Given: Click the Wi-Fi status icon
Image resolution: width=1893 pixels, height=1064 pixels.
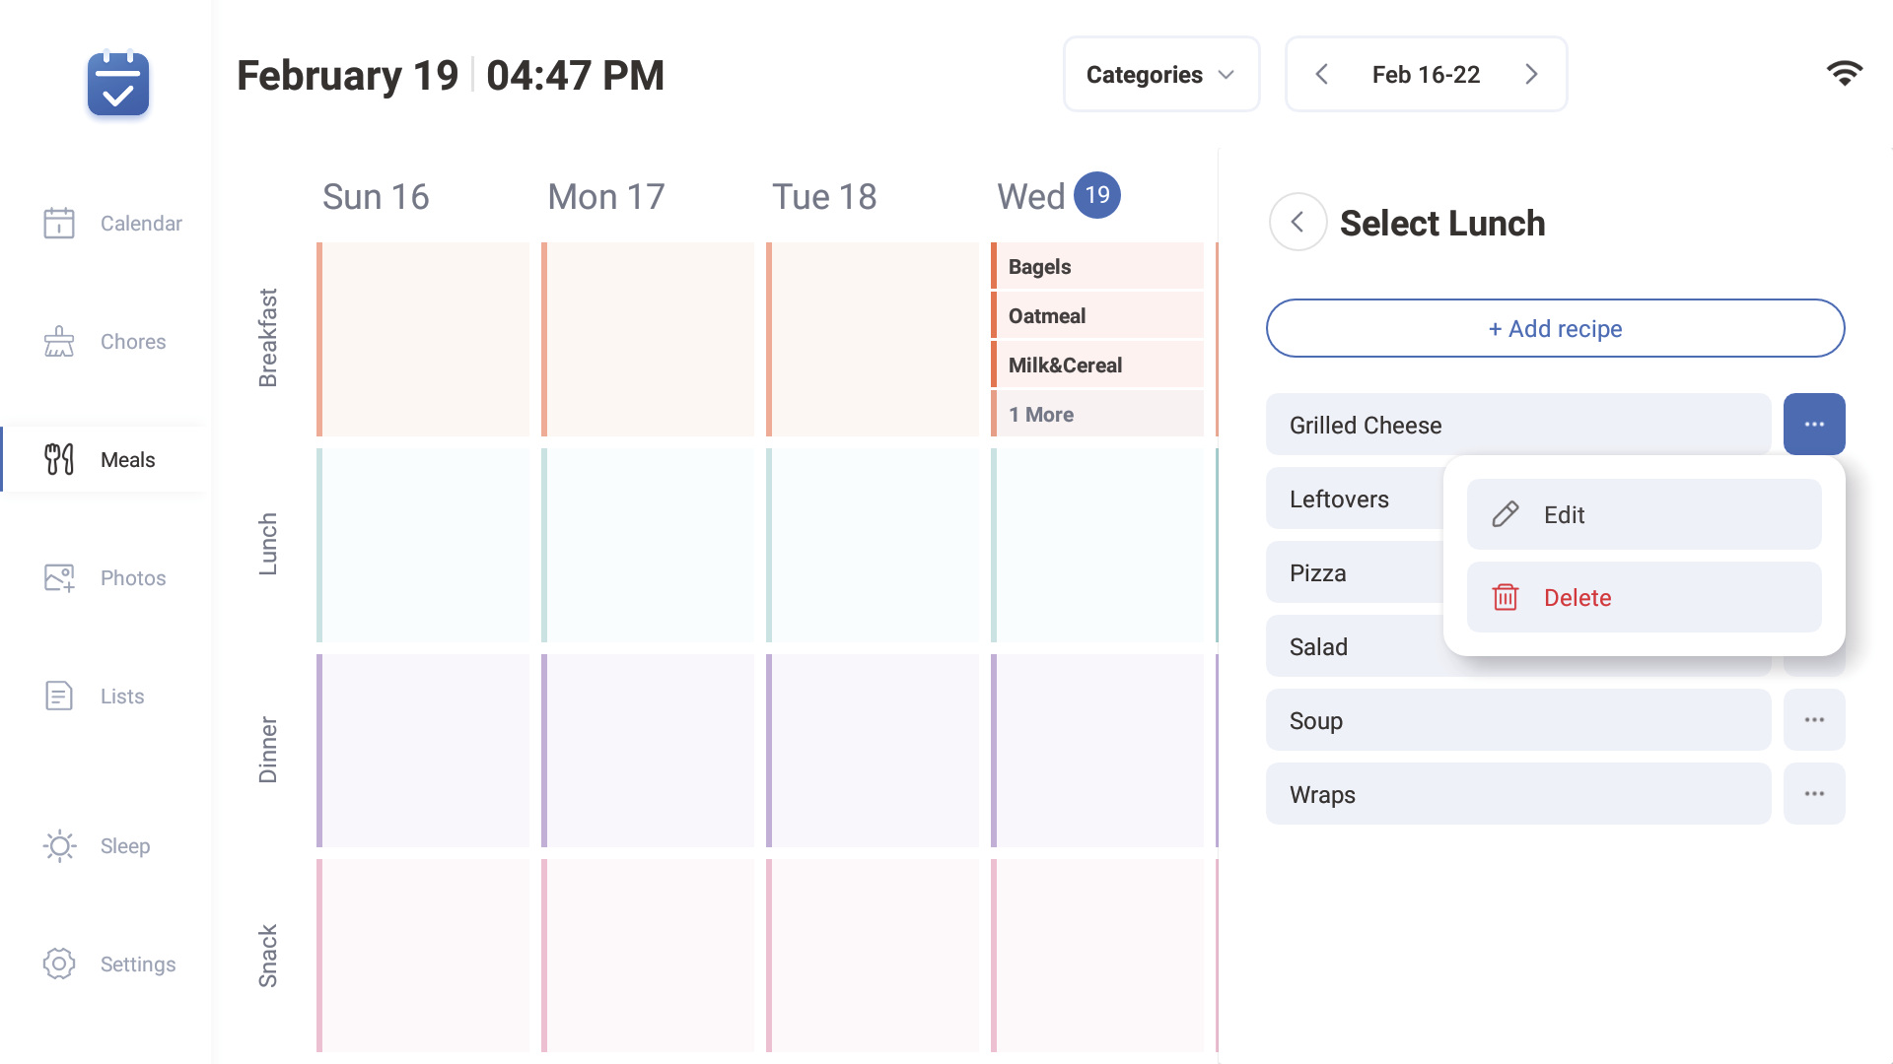Looking at the screenshot, I should click(x=1844, y=74).
